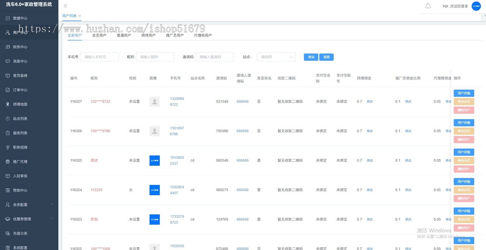Click the 重置 reset button
Screen dimensions: 486x250
tap(326, 57)
